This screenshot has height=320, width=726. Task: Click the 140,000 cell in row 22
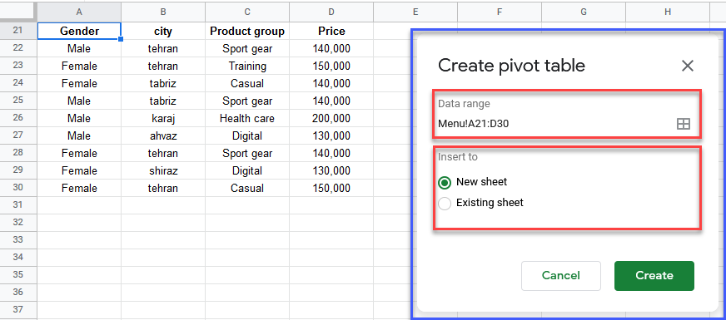331,48
